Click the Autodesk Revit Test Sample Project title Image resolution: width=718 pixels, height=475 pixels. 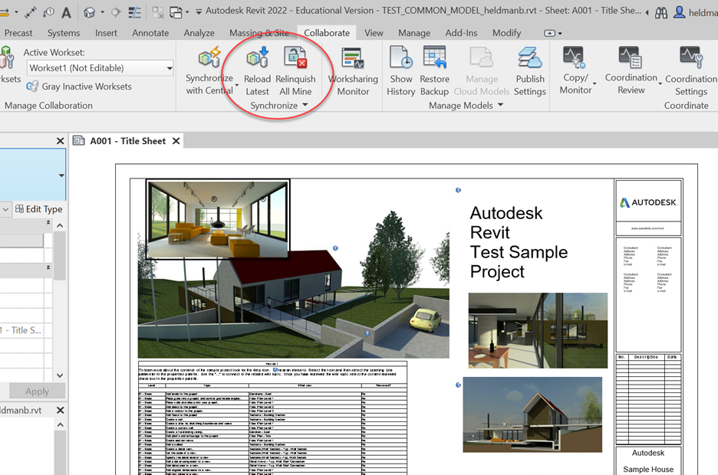pyautogui.click(x=519, y=242)
